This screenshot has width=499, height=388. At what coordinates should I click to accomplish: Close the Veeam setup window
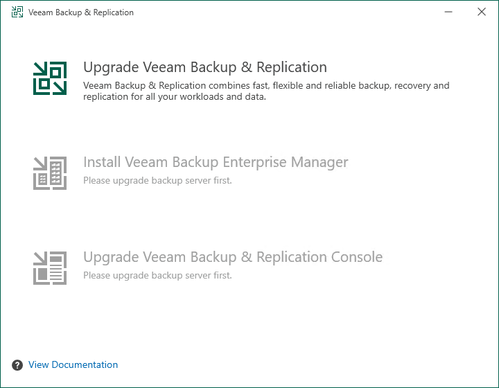click(x=482, y=12)
